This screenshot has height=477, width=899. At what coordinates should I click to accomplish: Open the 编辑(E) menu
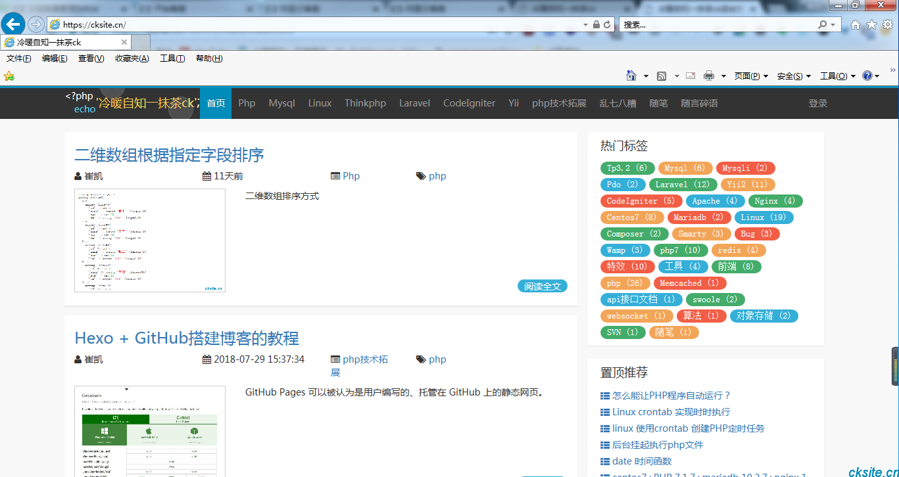coord(55,58)
